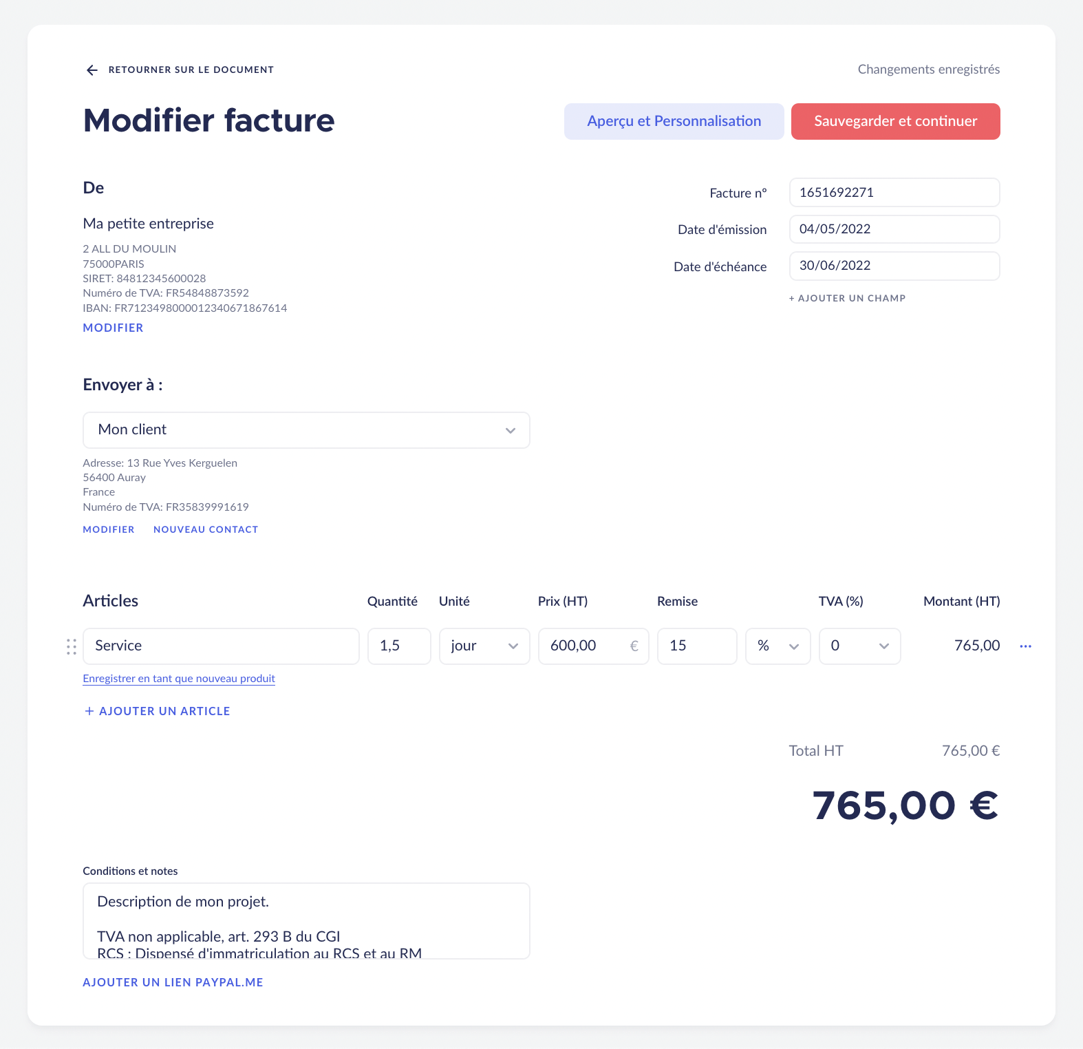Click the back arrow icon
1083x1049 pixels.
tap(92, 70)
